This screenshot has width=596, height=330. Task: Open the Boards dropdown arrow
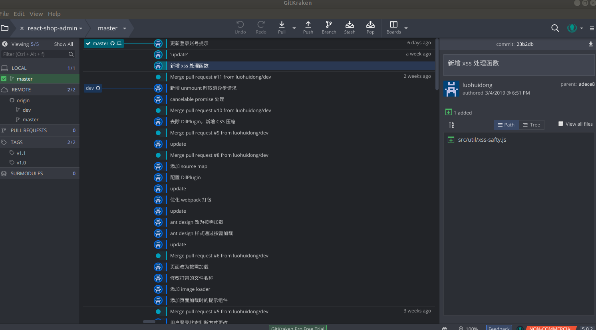[x=406, y=28]
